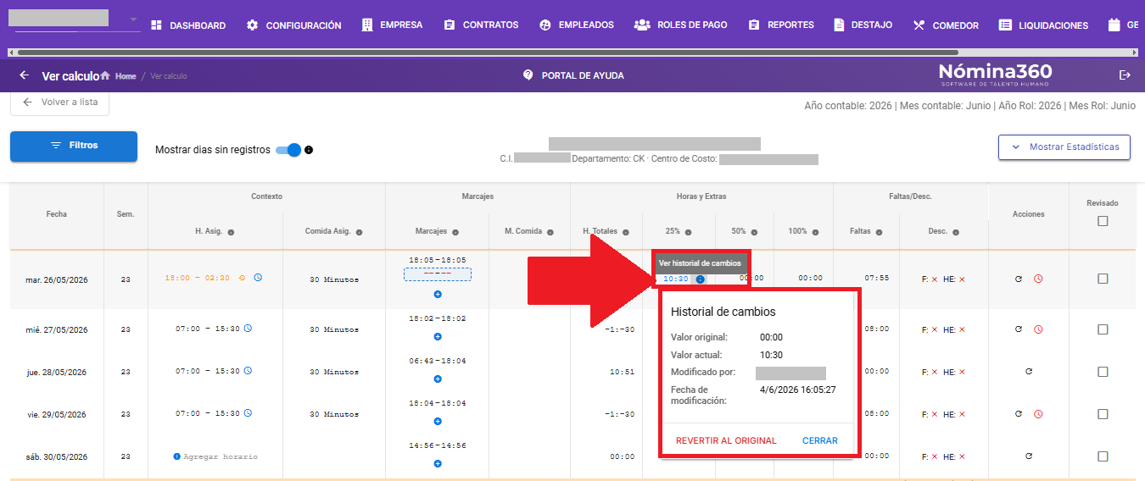1145x481 pixels.
Task: Check Revisado box for vie. 29/05/2026
Action: coord(1103,414)
